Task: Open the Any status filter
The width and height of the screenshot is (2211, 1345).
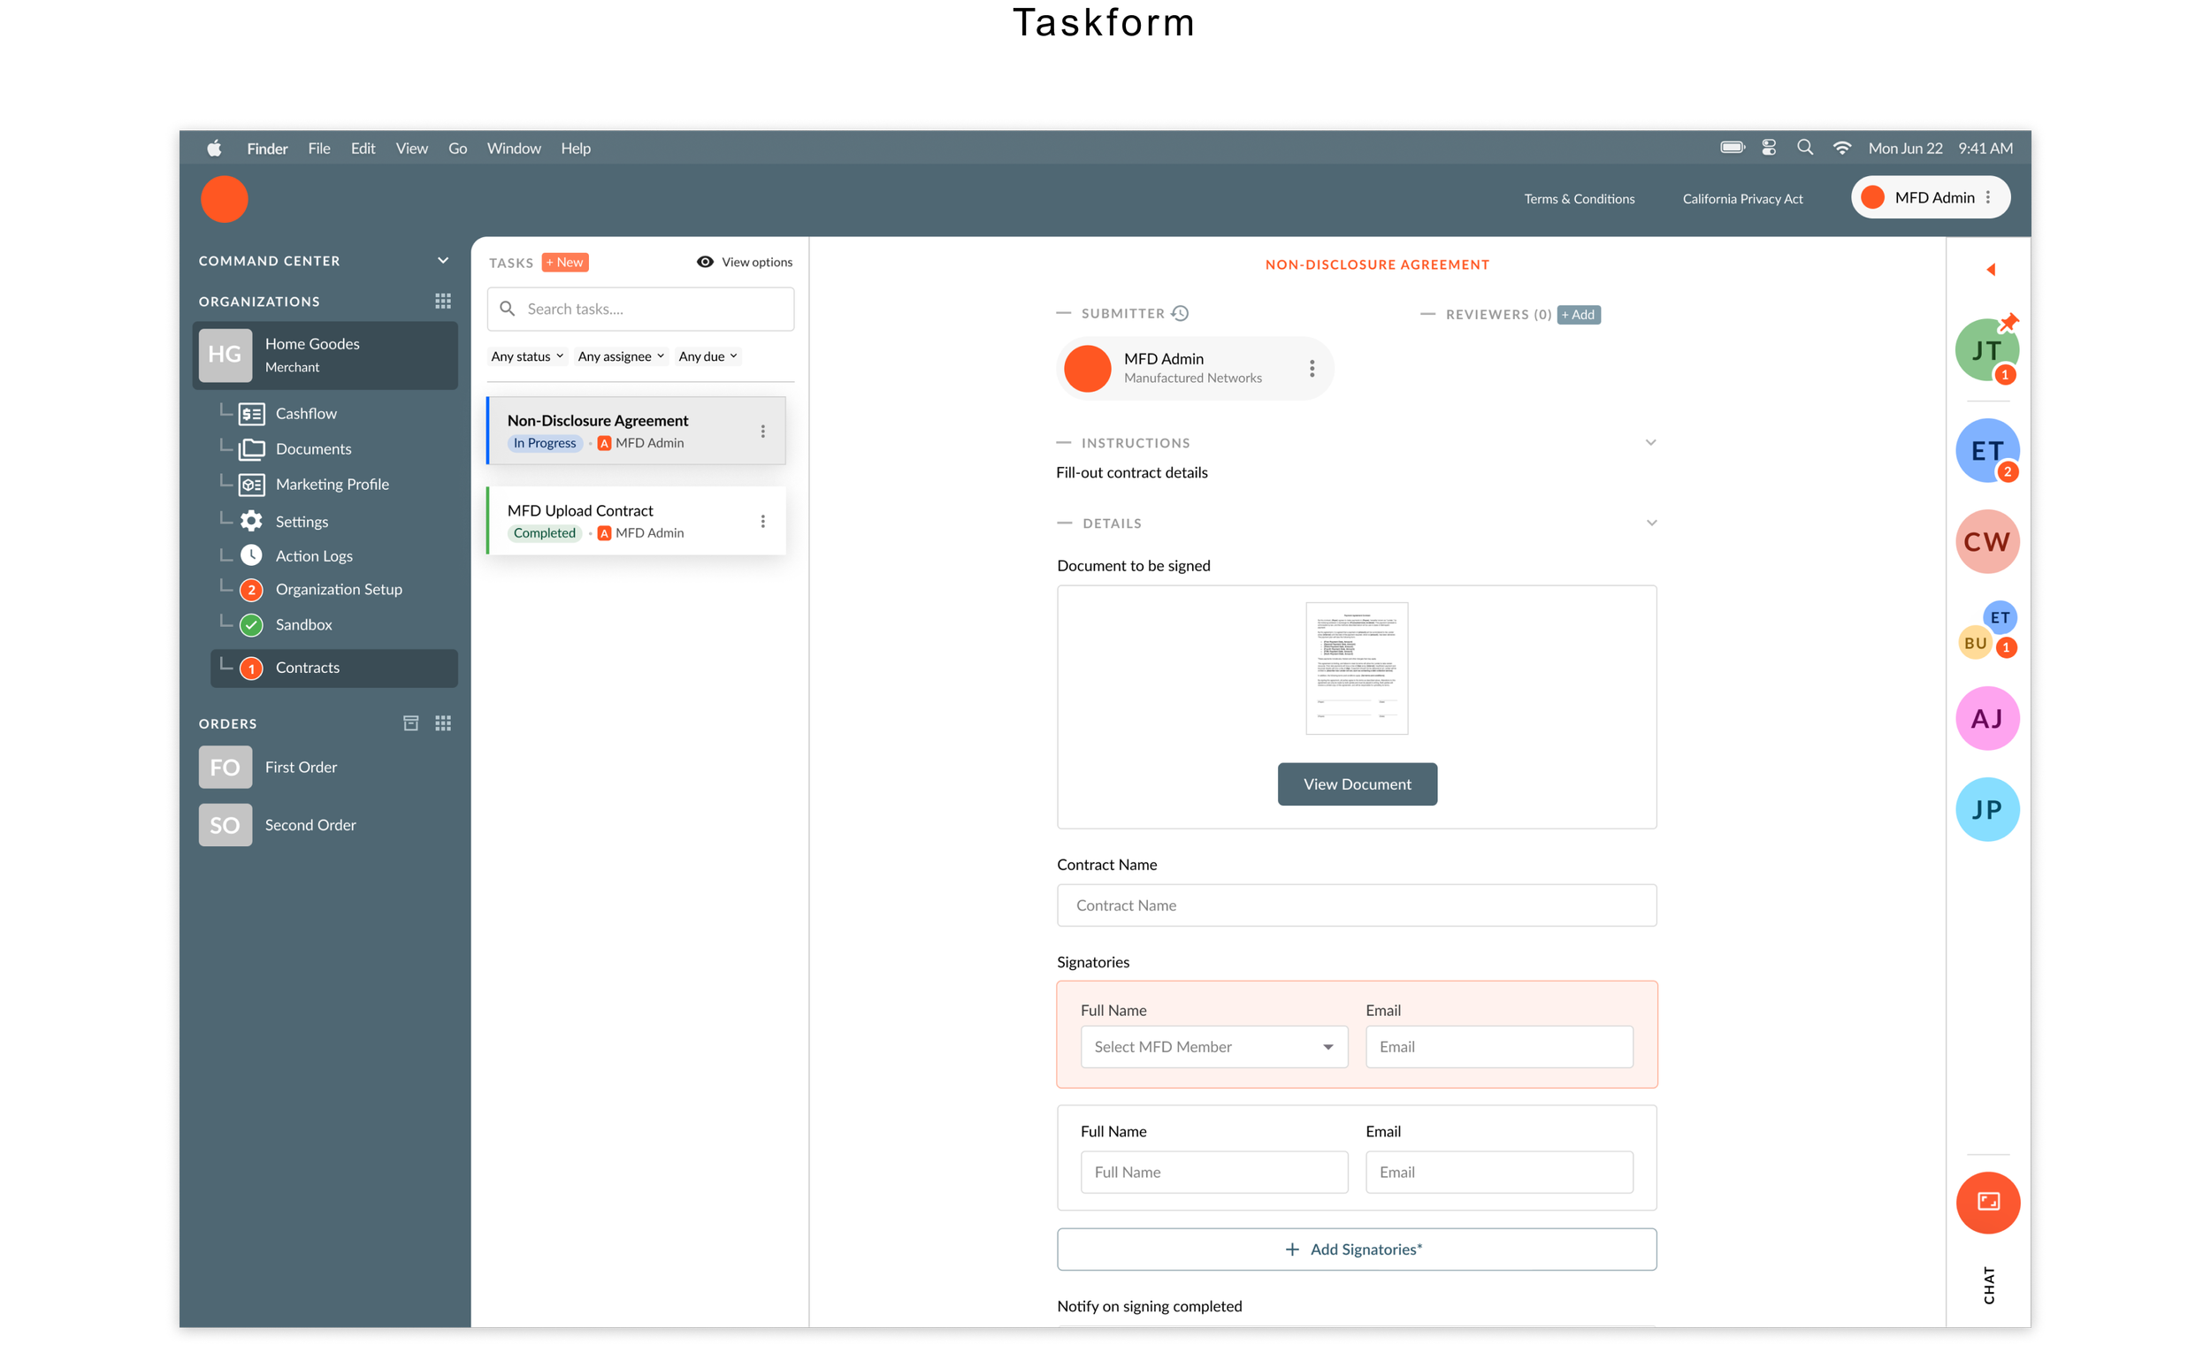Action: click(x=527, y=356)
